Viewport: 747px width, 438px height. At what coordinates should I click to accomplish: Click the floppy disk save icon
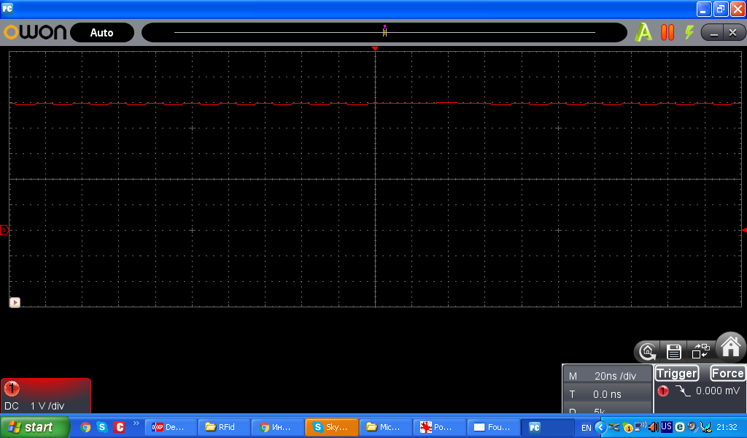pyautogui.click(x=673, y=352)
